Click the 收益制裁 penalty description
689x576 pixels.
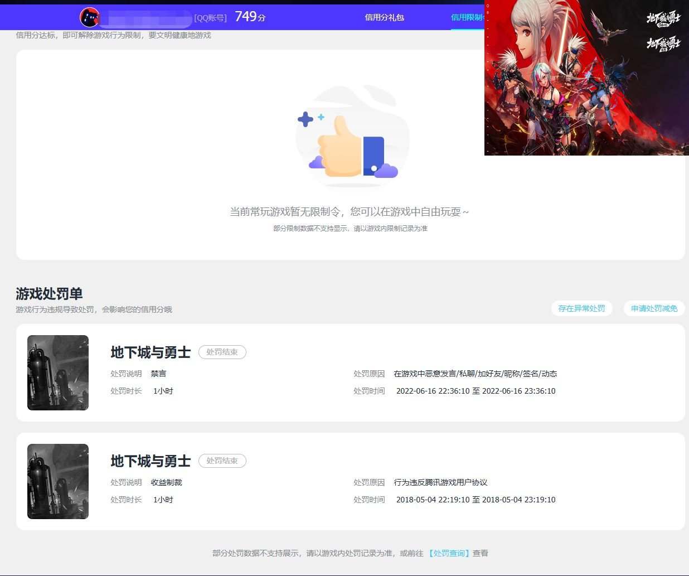point(166,482)
